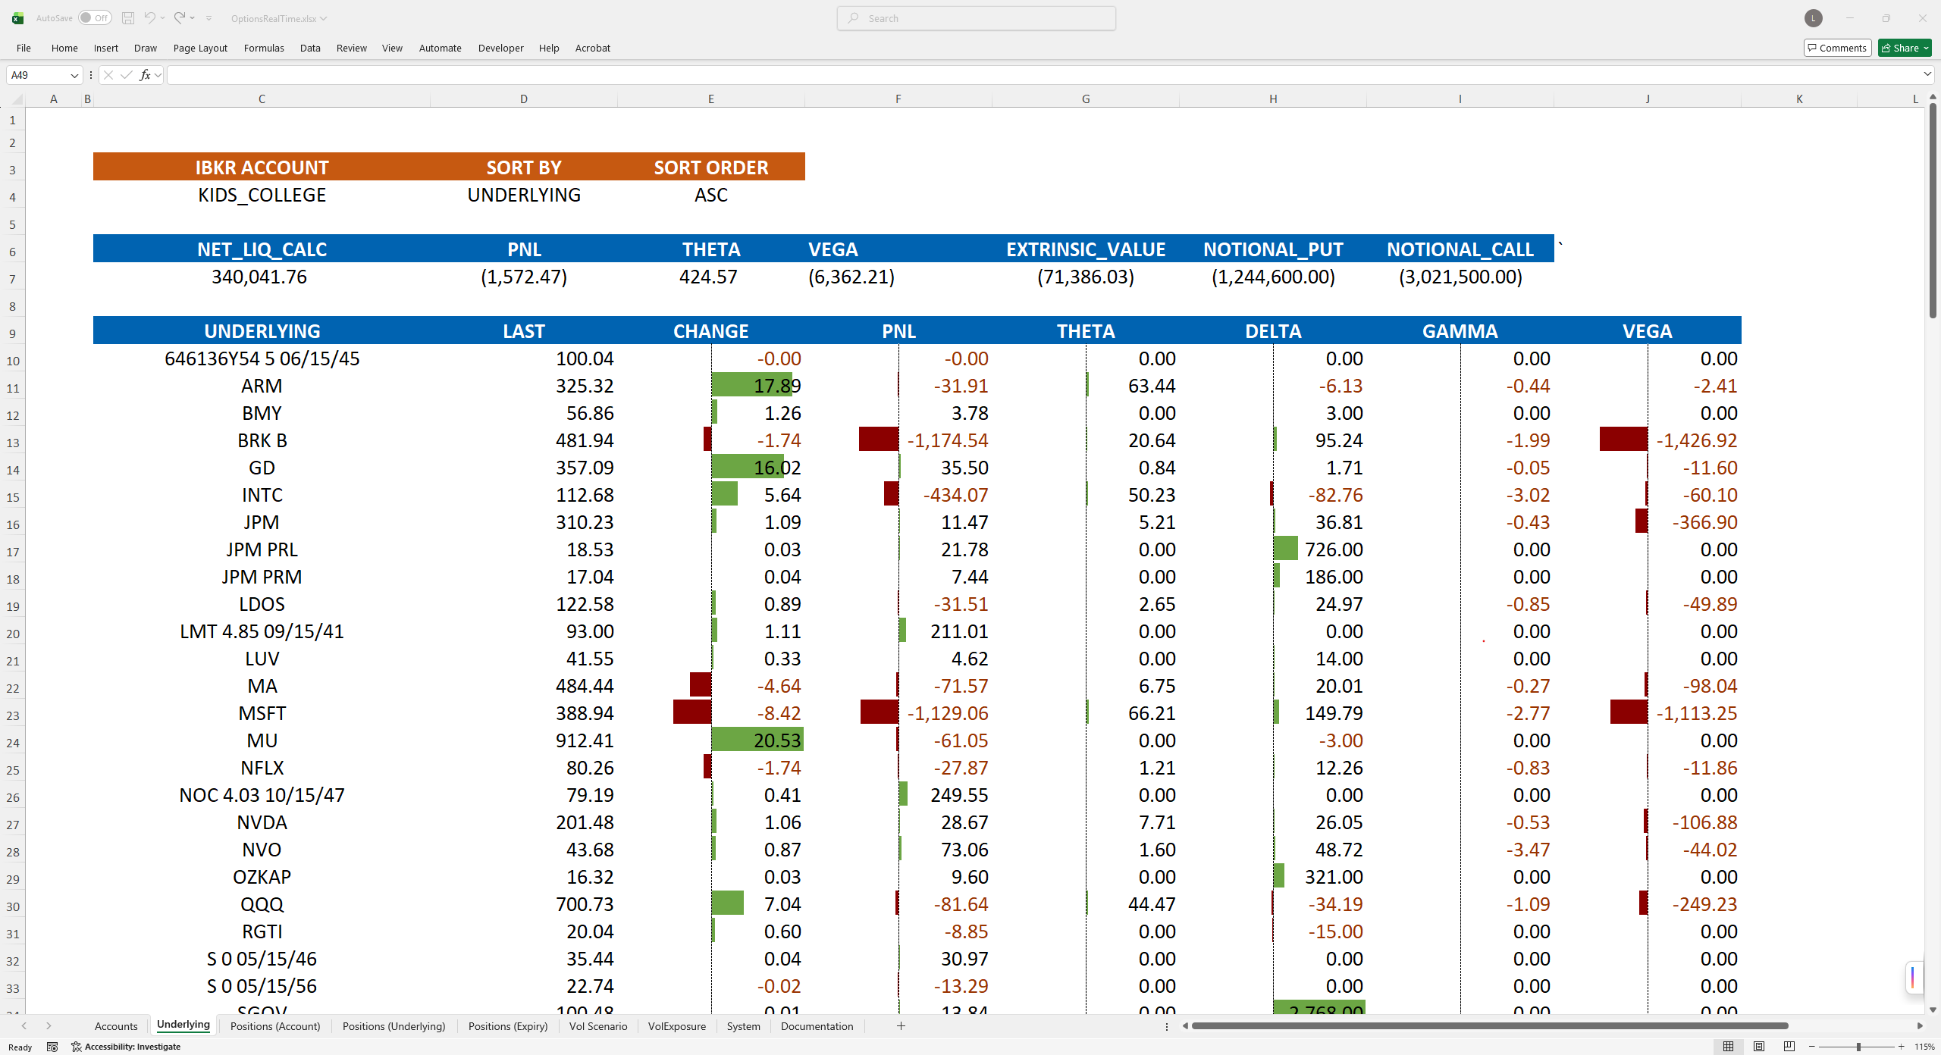Click the Search box in title bar
Screen dimensions: 1941x1055
[977, 18]
